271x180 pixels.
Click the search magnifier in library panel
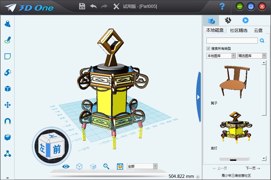click(262, 41)
